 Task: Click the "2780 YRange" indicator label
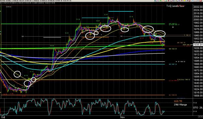(x=180, y=105)
